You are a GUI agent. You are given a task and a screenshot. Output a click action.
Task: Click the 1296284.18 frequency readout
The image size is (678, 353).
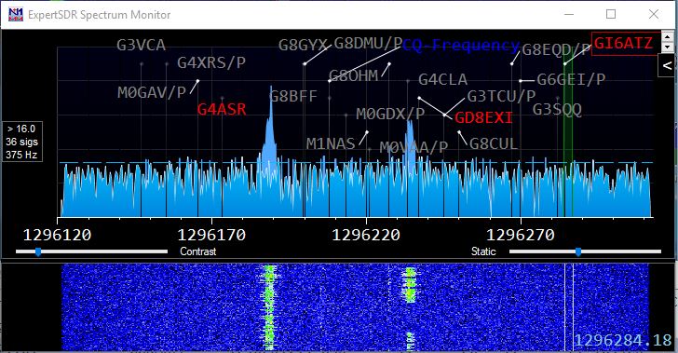[x=623, y=341]
